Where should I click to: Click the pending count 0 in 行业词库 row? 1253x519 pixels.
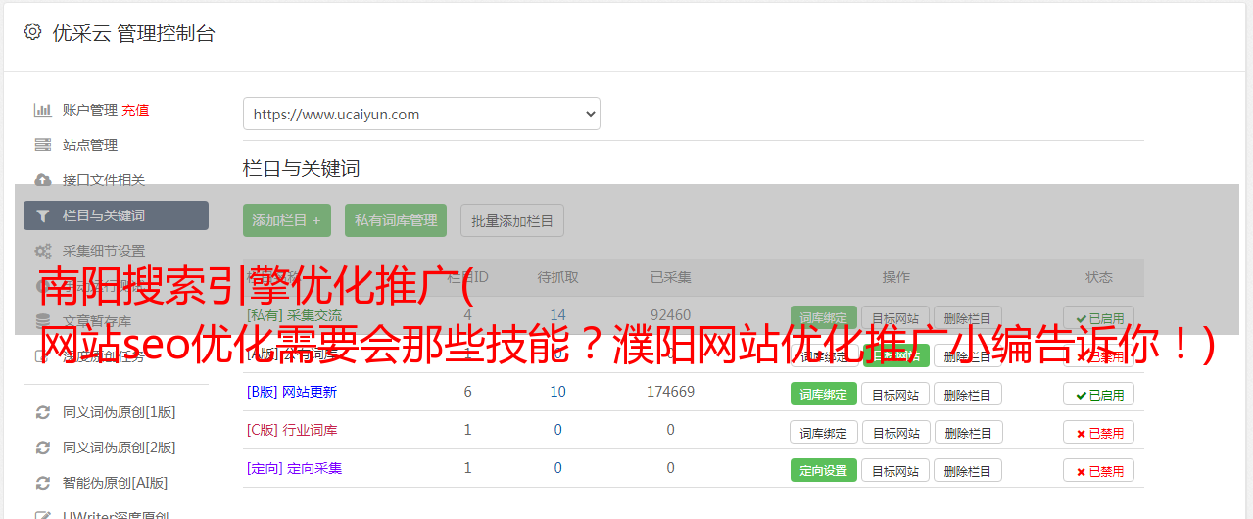point(558,430)
